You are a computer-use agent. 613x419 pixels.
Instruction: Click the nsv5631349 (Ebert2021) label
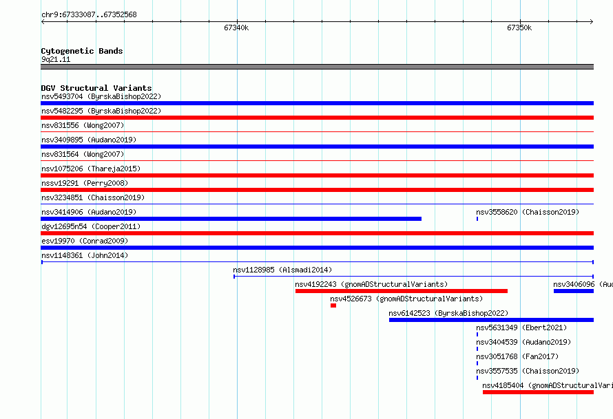click(x=521, y=327)
